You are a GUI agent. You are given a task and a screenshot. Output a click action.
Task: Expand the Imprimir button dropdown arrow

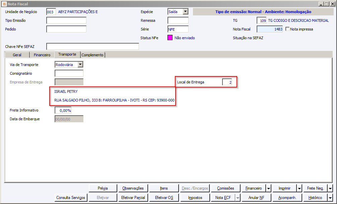pyautogui.click(x=299, y=188)
